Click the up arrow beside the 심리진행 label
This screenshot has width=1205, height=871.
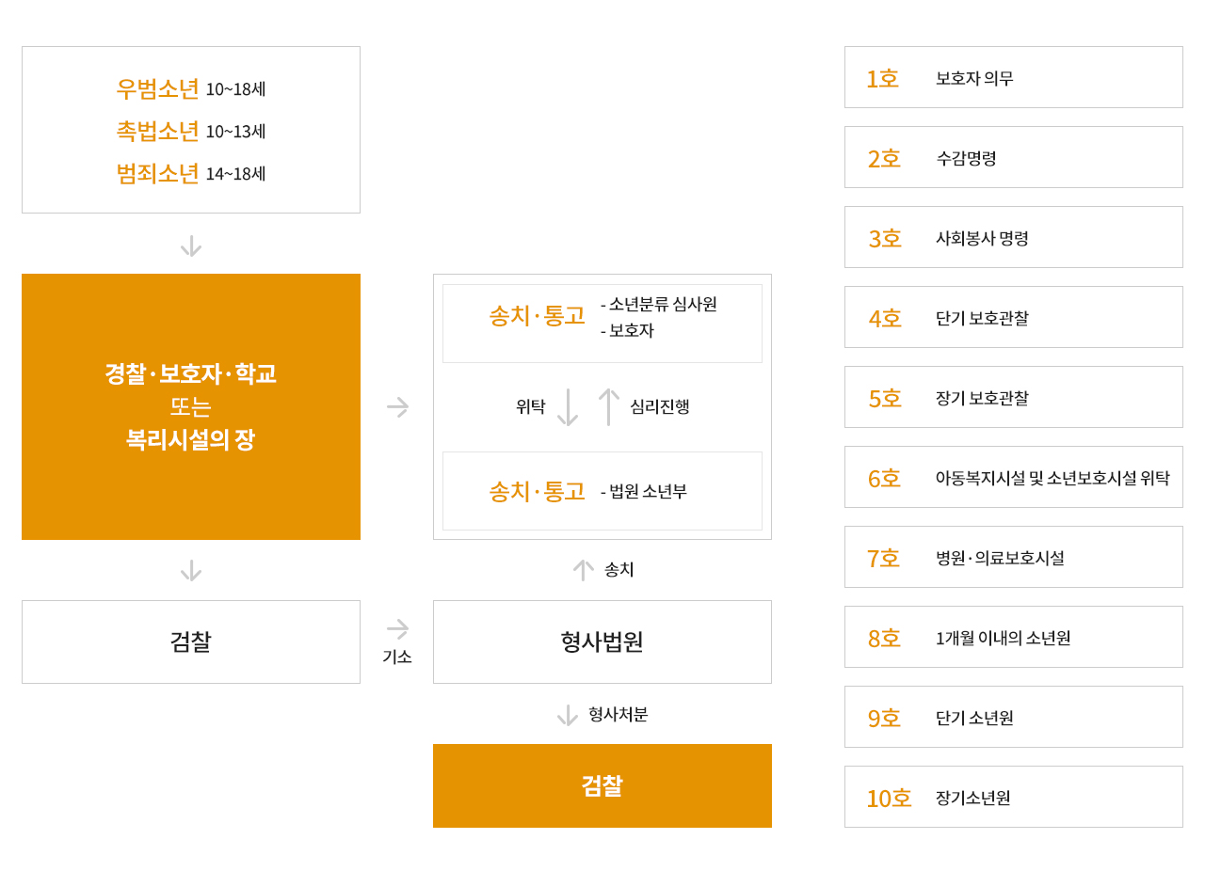[x=609, y=407]
